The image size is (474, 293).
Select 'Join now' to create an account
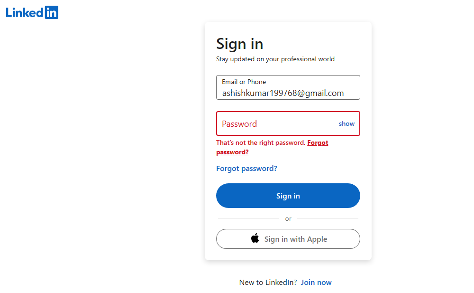coord(316,282)
